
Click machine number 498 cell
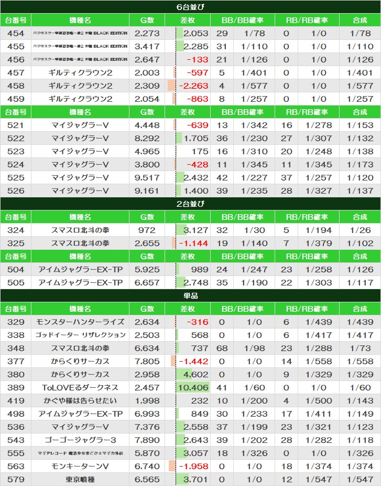16,414
